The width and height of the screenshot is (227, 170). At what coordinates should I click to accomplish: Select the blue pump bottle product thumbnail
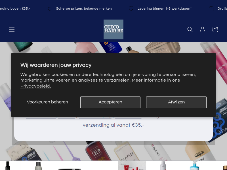194,166
